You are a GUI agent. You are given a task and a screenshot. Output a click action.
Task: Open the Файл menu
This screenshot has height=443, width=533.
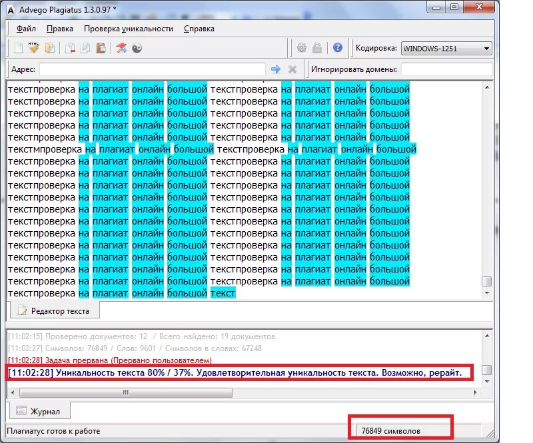(26, 29)
